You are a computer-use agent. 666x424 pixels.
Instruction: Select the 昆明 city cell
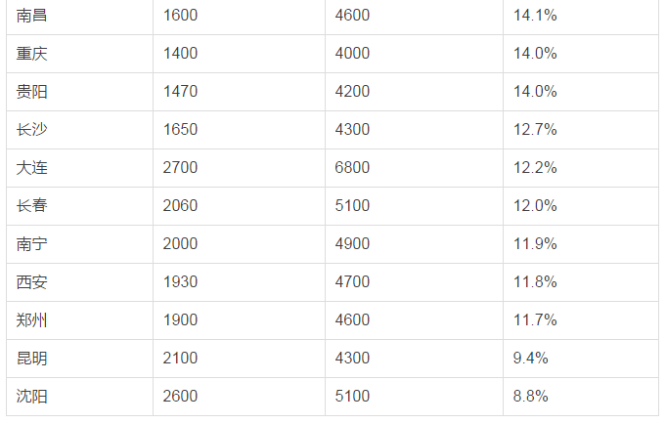coord(32,359)
